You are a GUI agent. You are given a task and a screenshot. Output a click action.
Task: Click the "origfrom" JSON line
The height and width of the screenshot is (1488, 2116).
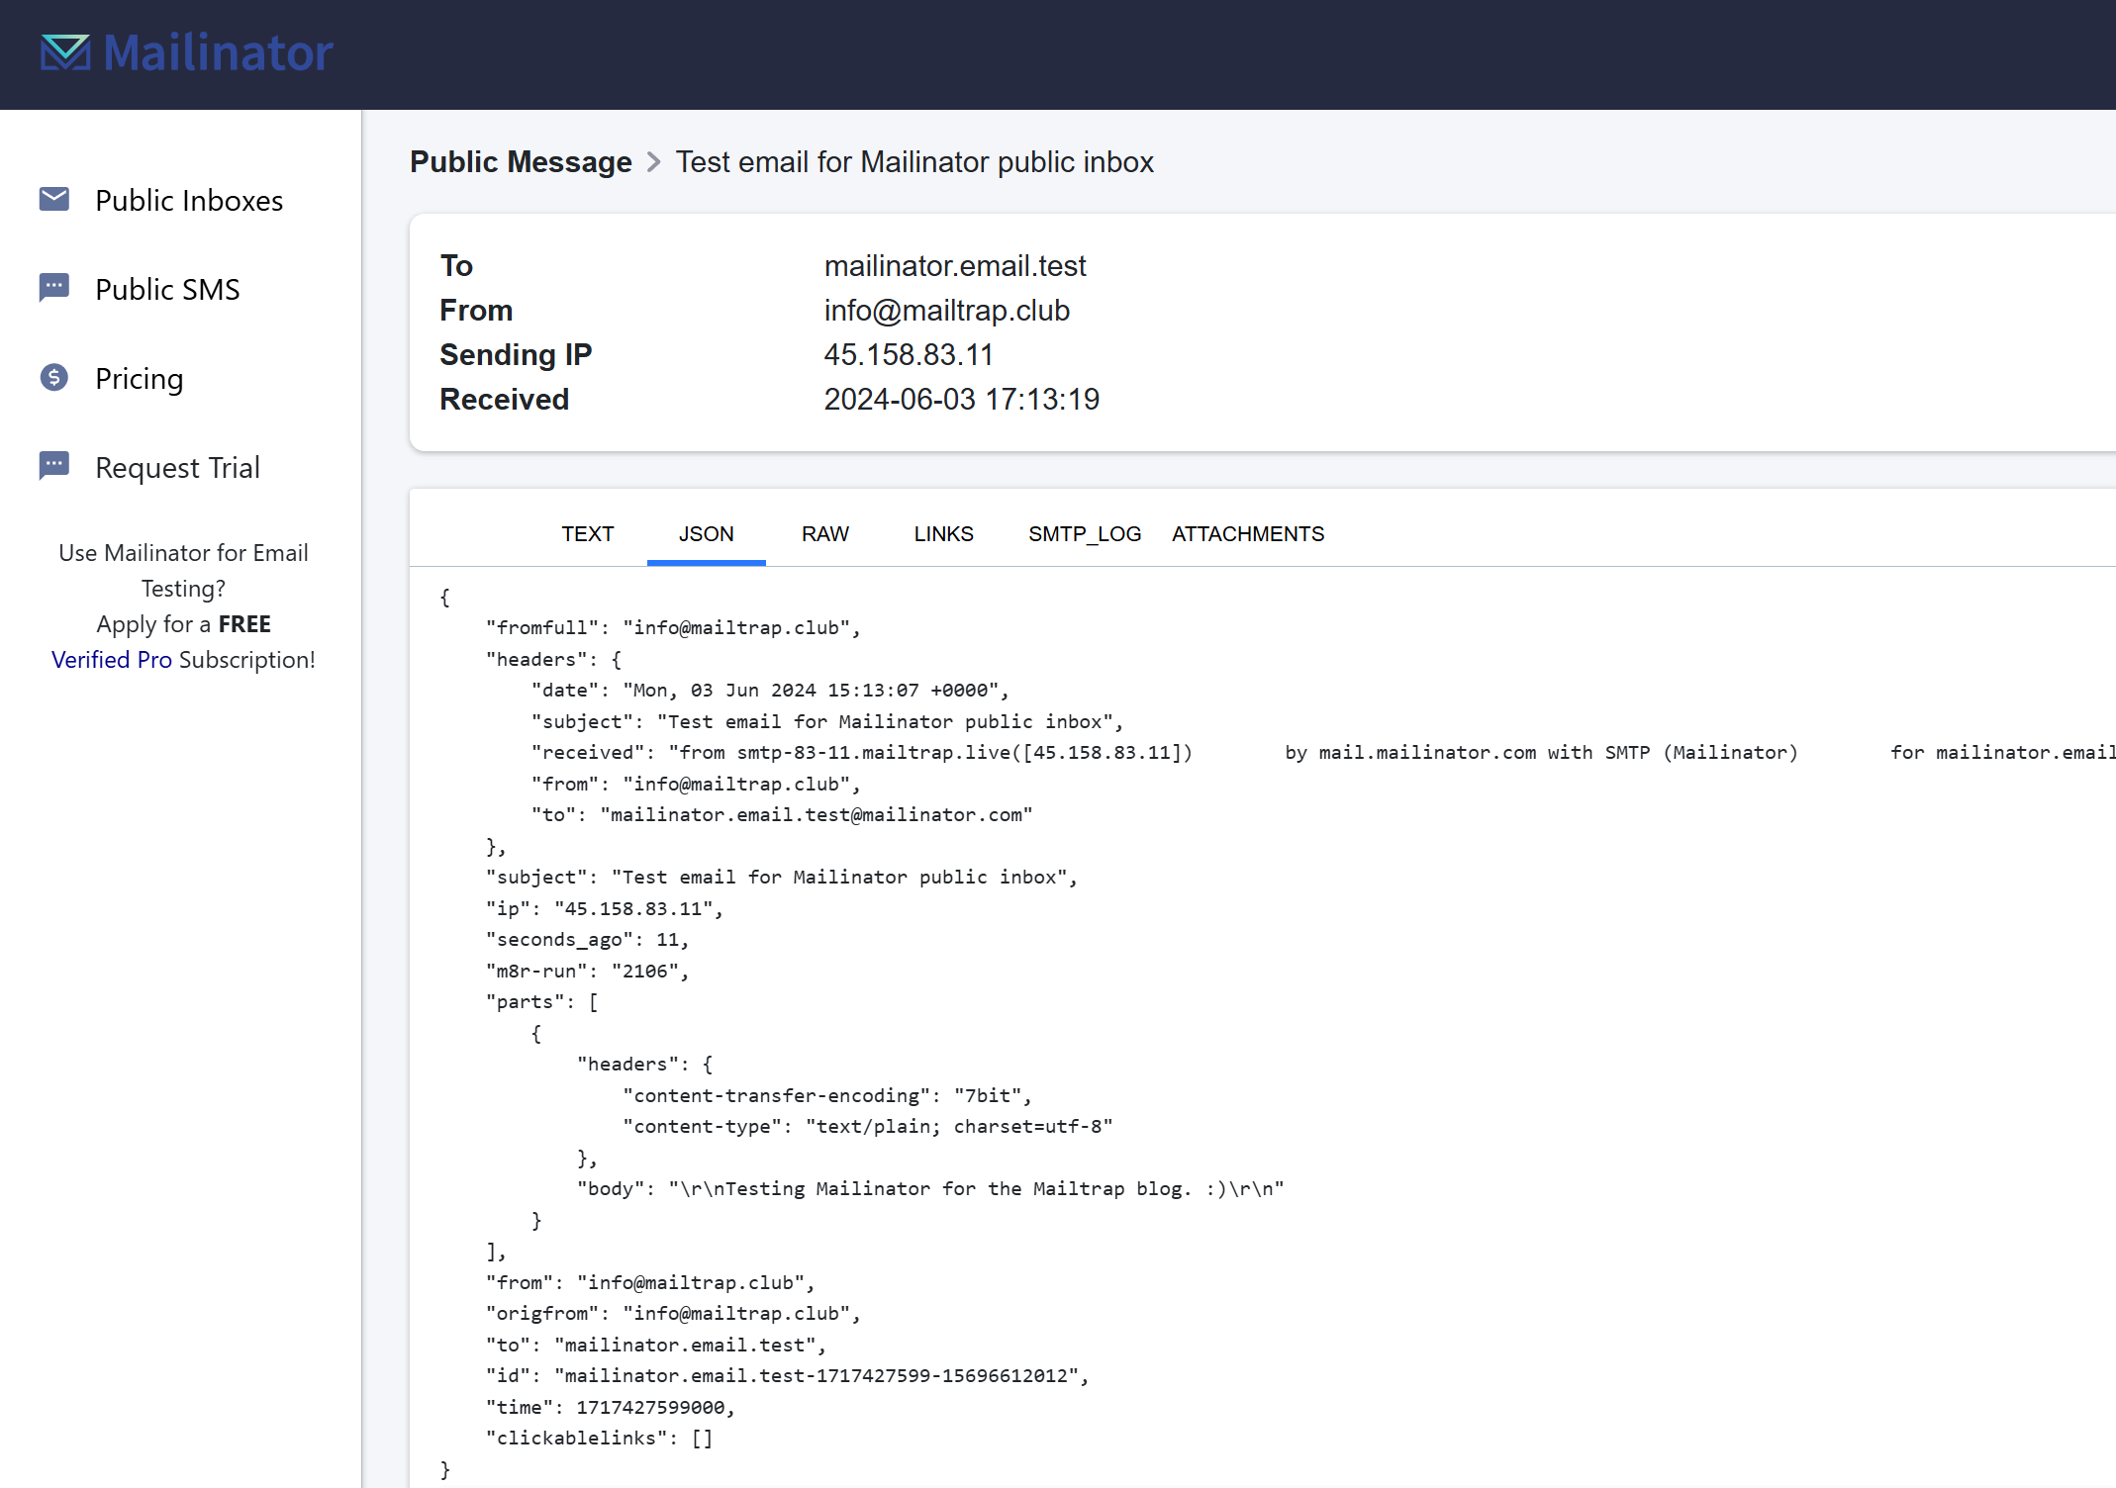coord(673,1314)
